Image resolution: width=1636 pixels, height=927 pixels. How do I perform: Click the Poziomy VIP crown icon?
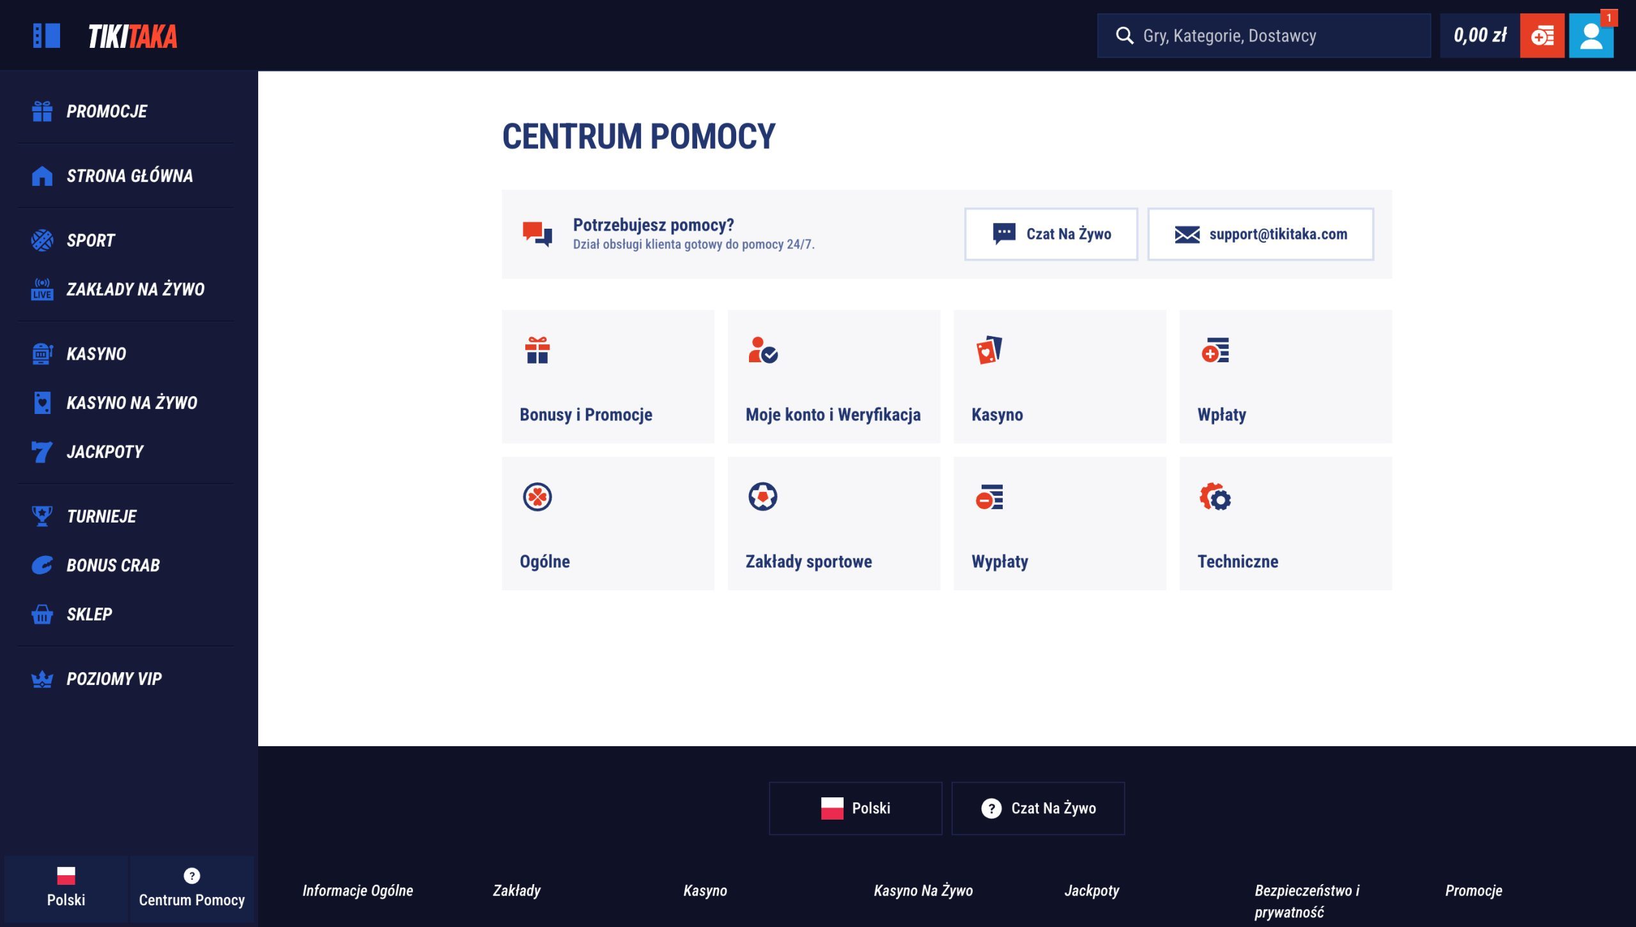coord(42,678)
